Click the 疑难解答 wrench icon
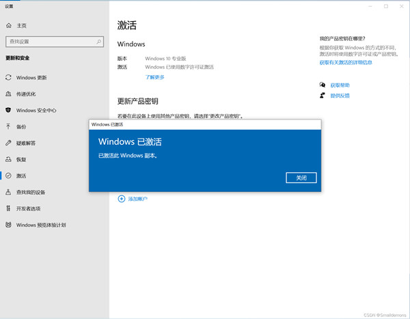 click(x=8, y=143)
